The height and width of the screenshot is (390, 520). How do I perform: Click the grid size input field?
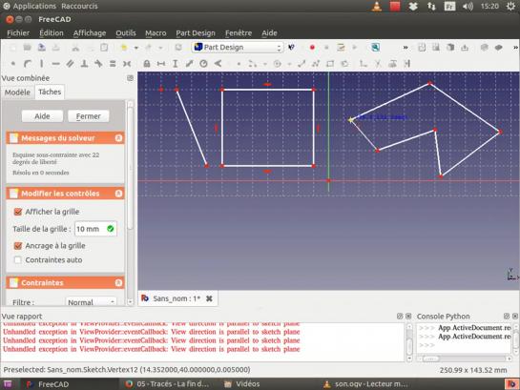[95, 229]
